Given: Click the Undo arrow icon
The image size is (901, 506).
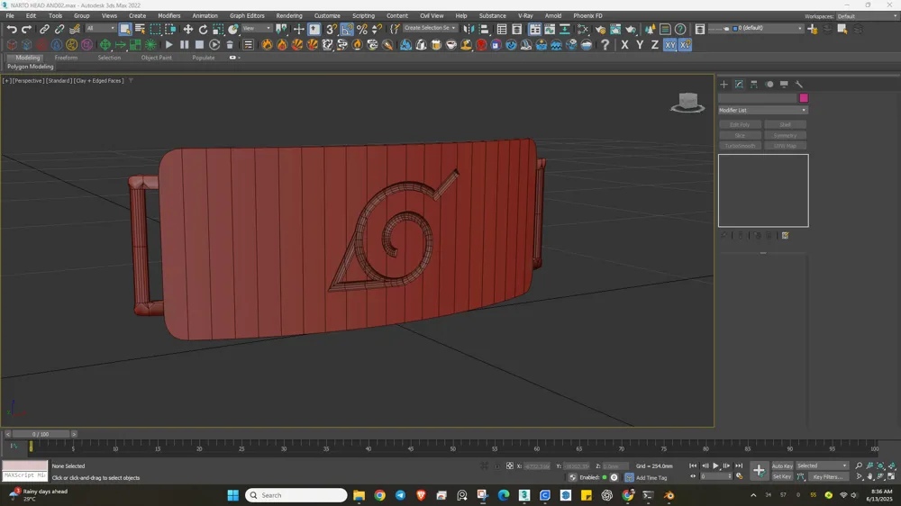Looking at the screenshot, I should pyautogui.click(x=12, y=29).
